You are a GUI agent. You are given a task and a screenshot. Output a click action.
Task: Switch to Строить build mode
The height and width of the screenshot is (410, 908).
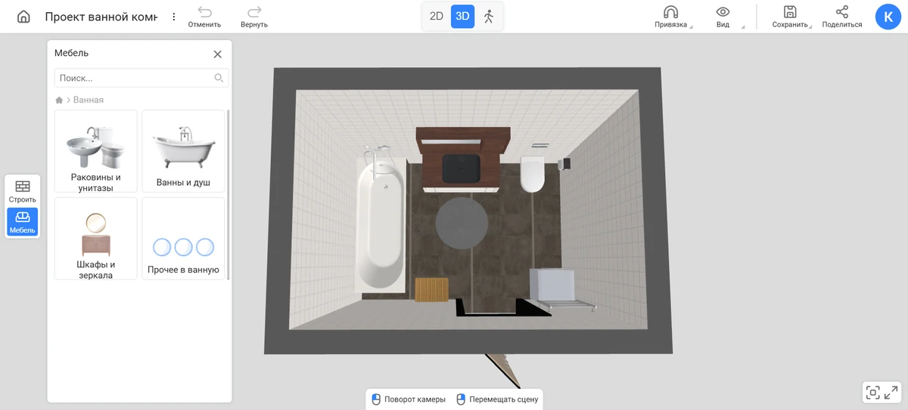click(23, 192)
